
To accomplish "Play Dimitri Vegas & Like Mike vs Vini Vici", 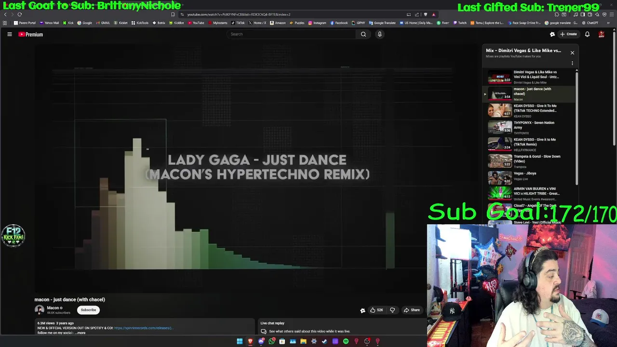I will 530,77.
